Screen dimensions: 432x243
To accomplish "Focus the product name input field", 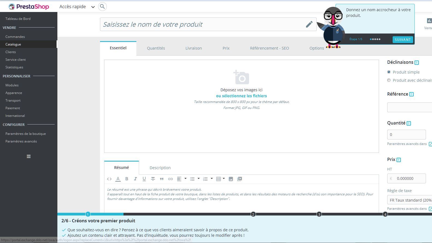I will tap(208, 24).
